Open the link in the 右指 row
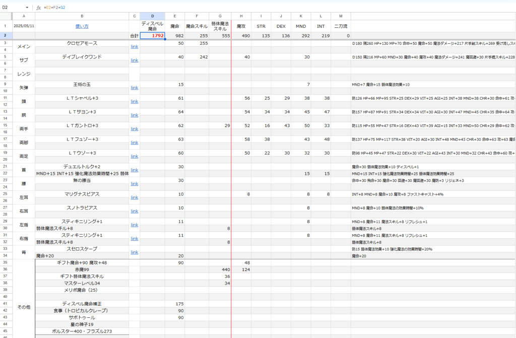The image size is (516, 338). click(x=134, y=239)
